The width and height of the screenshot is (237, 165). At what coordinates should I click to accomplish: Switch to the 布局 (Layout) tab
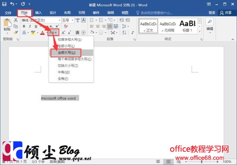pos(67,13)
